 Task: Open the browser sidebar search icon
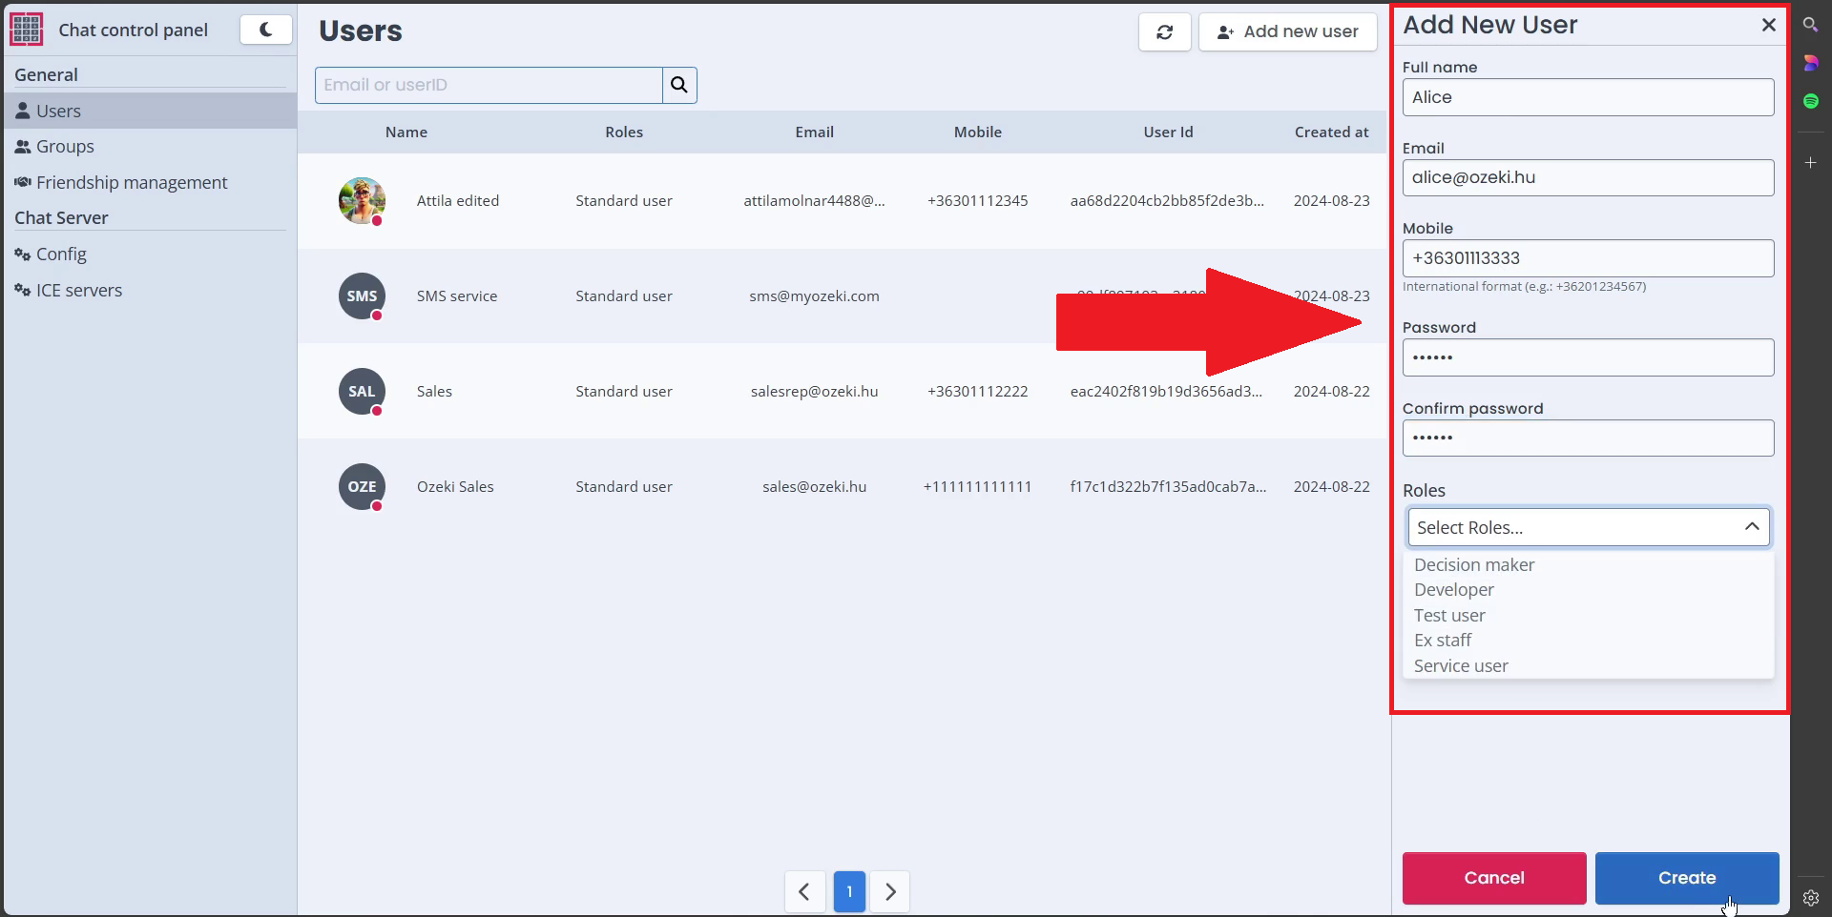[1810, 25]
